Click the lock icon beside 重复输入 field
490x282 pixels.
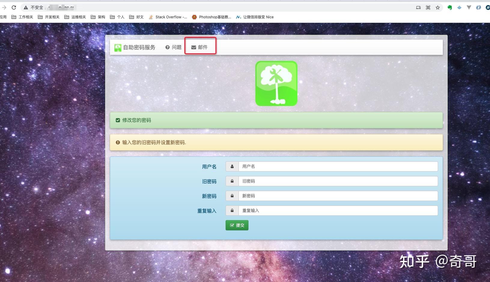232,211
